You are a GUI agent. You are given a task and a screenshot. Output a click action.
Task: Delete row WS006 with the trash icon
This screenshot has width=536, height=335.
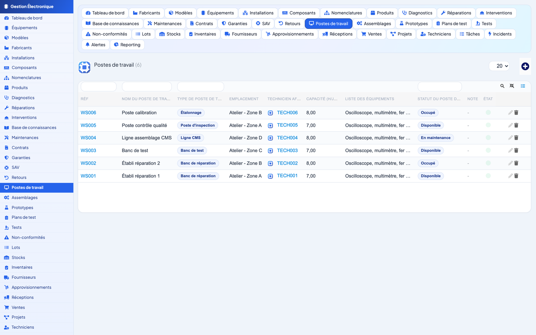click(x=516, y=112)
